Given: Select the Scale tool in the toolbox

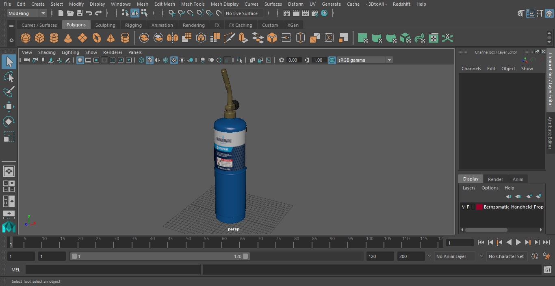Looking at the screenshot, I should (9, 137).
